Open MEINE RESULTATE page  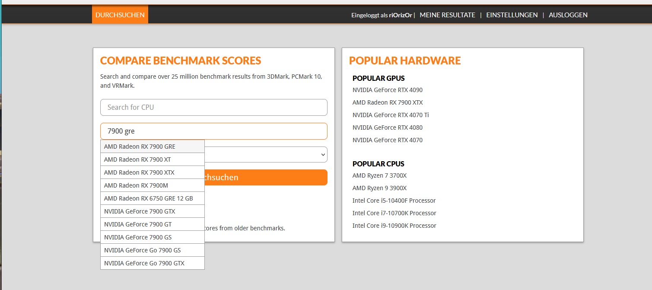point(447,15)
